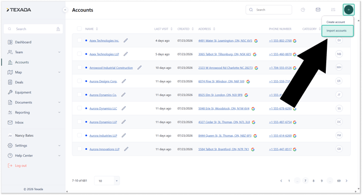Check the Apex Technologies LLP row checkbox
The width and height of the screenshot is (362, 195).
pyautogui.click(x=79, y=54)
